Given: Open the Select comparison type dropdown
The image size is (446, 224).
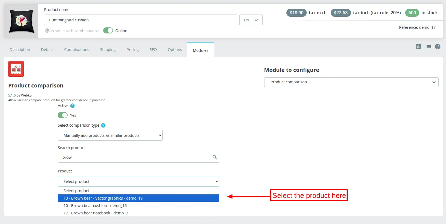Looking at the screenshot, I should [x=110, y=135].
